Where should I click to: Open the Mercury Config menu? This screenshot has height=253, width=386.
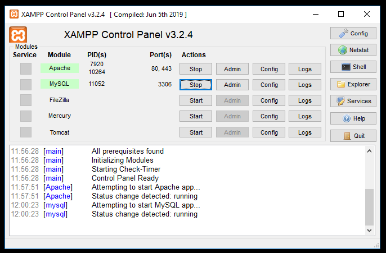(269, 116)
